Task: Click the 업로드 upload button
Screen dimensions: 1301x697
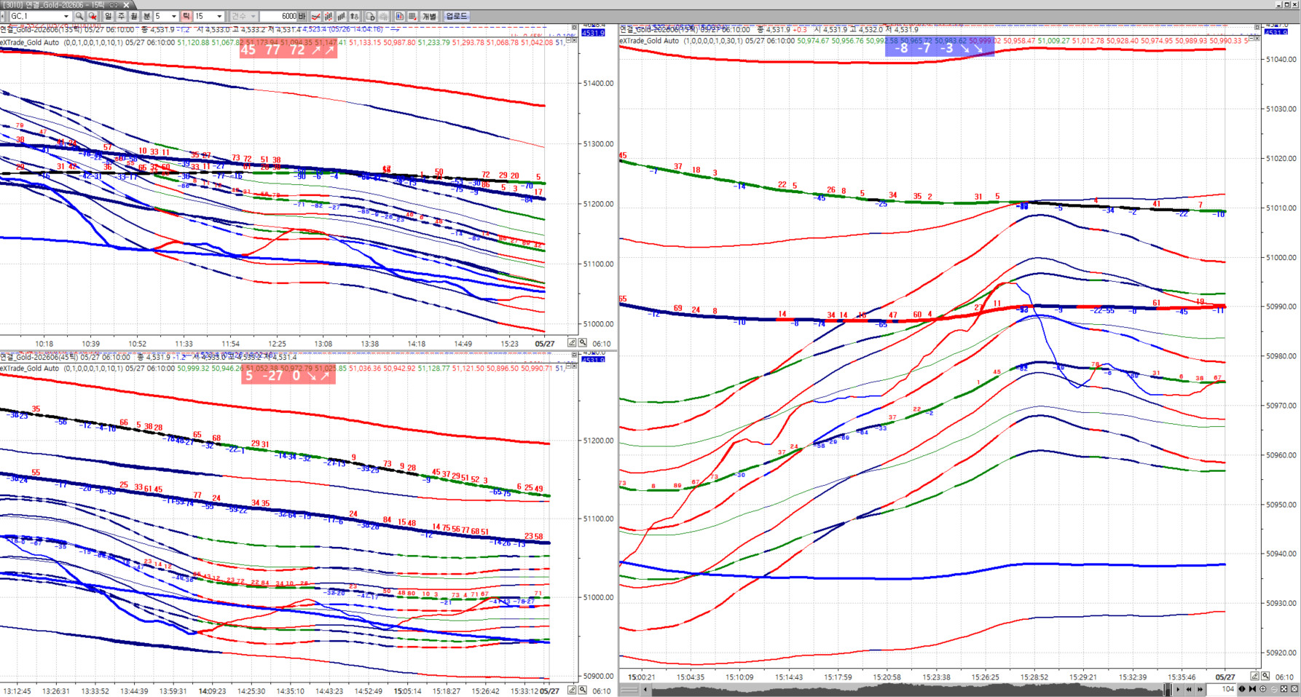Action: 457,16
